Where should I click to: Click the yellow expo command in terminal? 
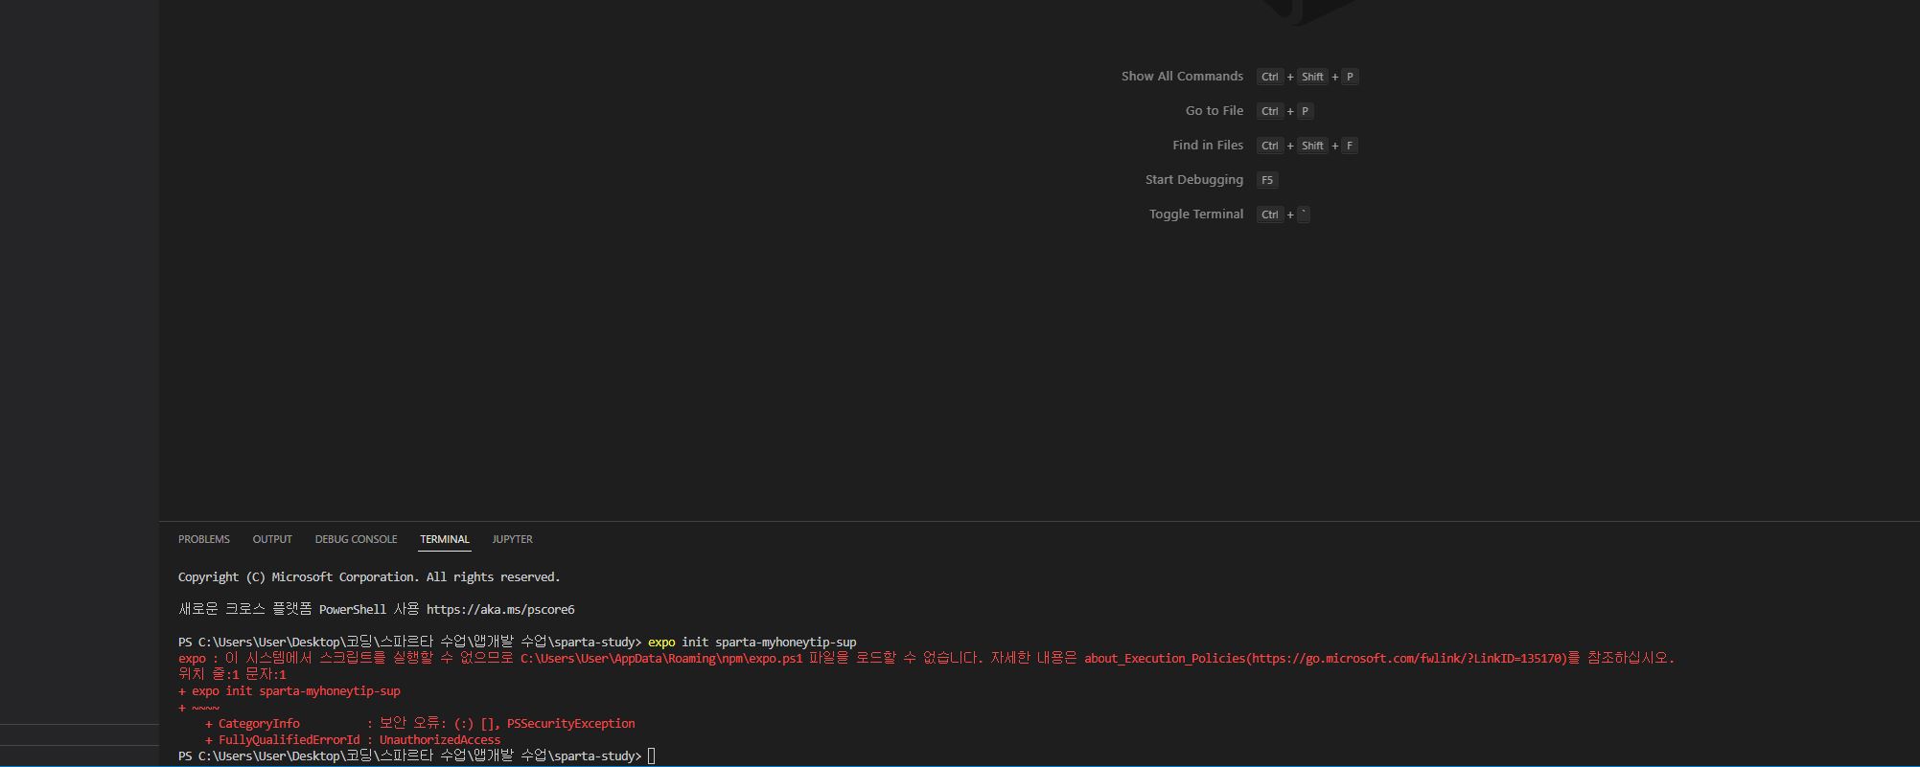pos(660,643)
